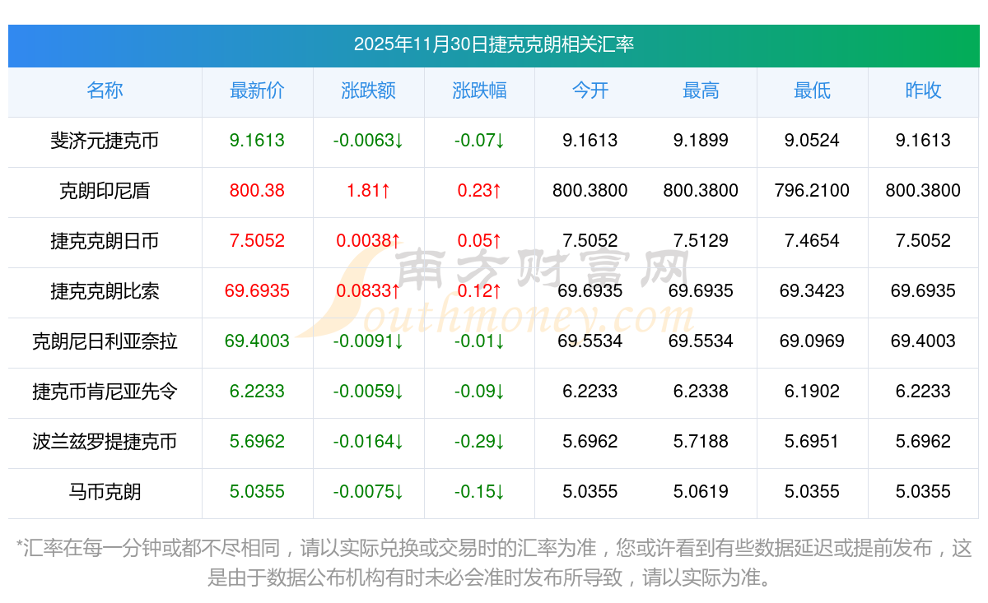988x603 pixels.
Task: Click change percent 0.23↑
Action: click(x=479, y=191)
